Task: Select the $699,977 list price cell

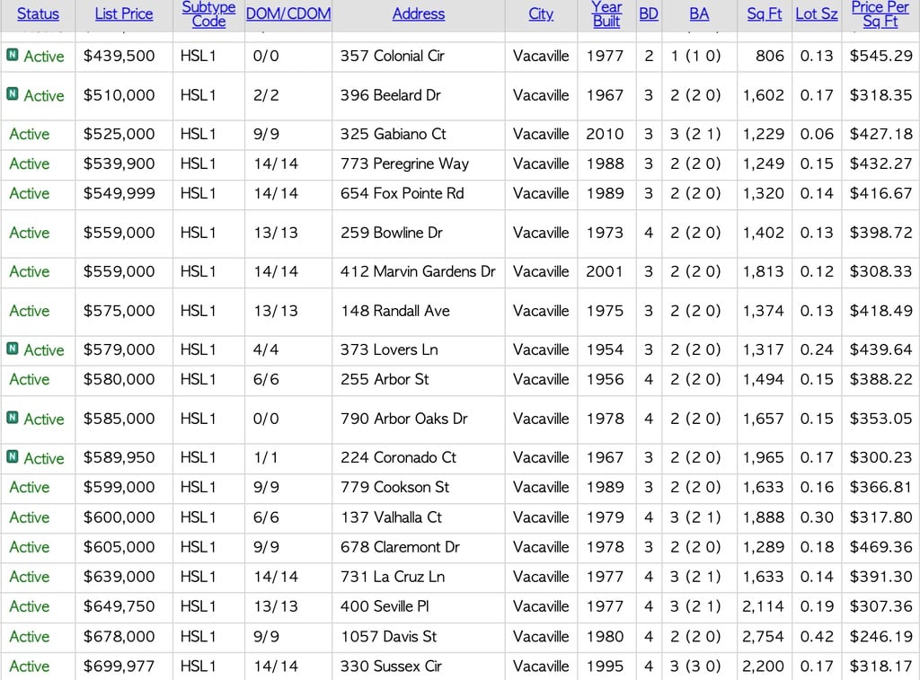Action: (119, 666)
